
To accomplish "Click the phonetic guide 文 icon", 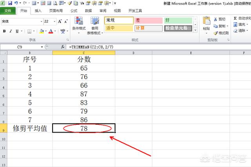I will point(63,31).
